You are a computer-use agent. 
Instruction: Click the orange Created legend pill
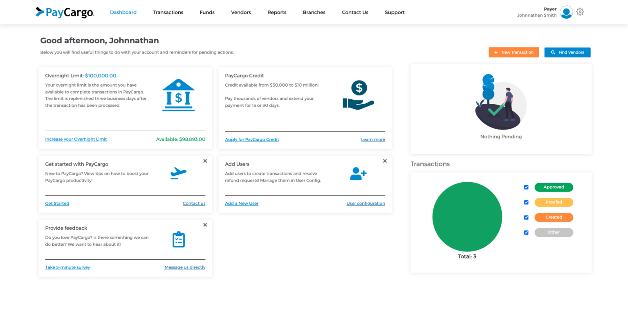click(554, 218)
